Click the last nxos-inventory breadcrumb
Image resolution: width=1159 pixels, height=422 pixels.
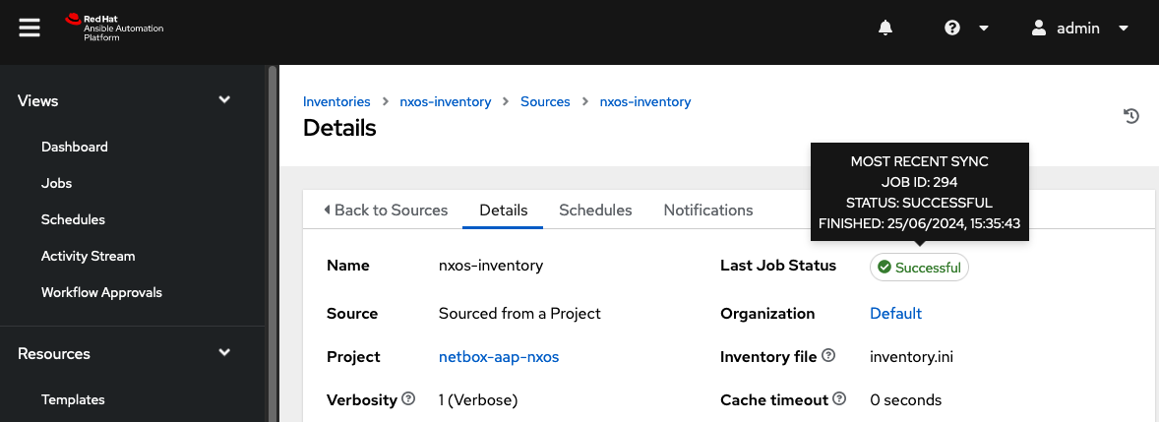(645, 102)
